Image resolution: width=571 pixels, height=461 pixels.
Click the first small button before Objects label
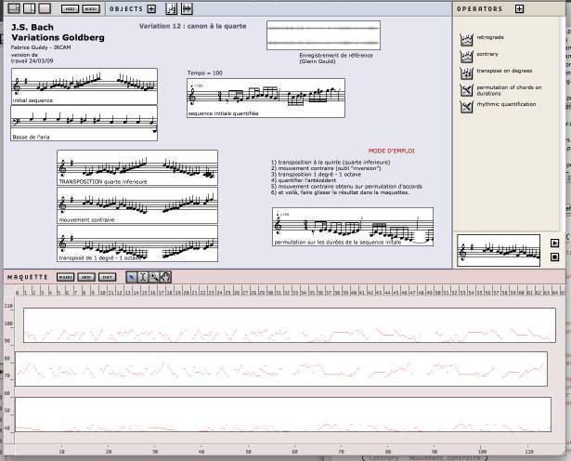(x=71, y=8)
